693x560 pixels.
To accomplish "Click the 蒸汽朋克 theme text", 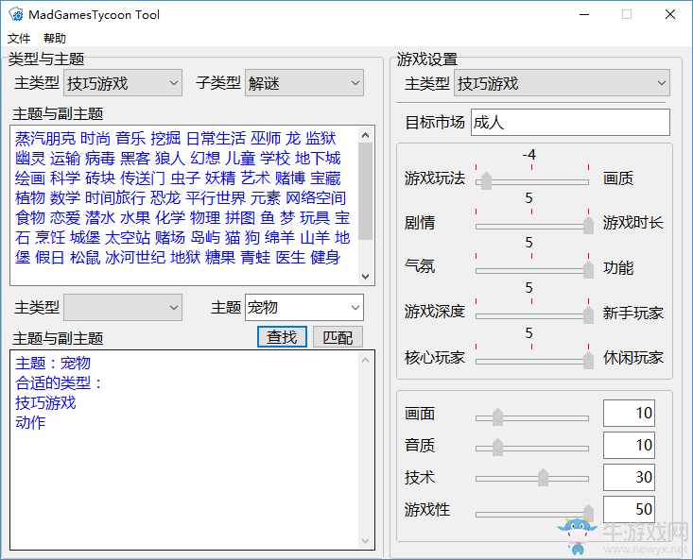I will click(45, 139).
